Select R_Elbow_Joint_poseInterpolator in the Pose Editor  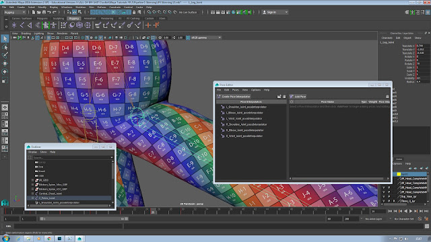pos(244,130)
